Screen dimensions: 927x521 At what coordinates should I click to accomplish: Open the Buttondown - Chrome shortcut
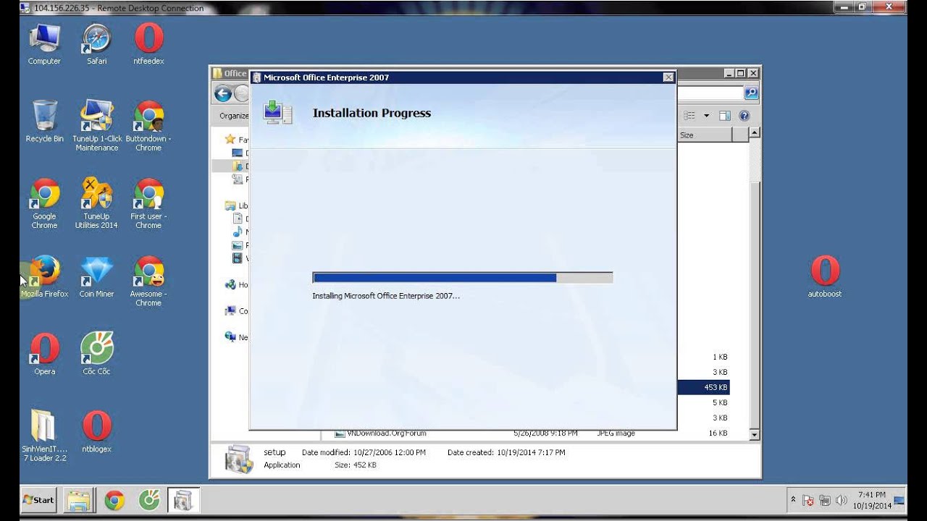(x=148, y=126)
